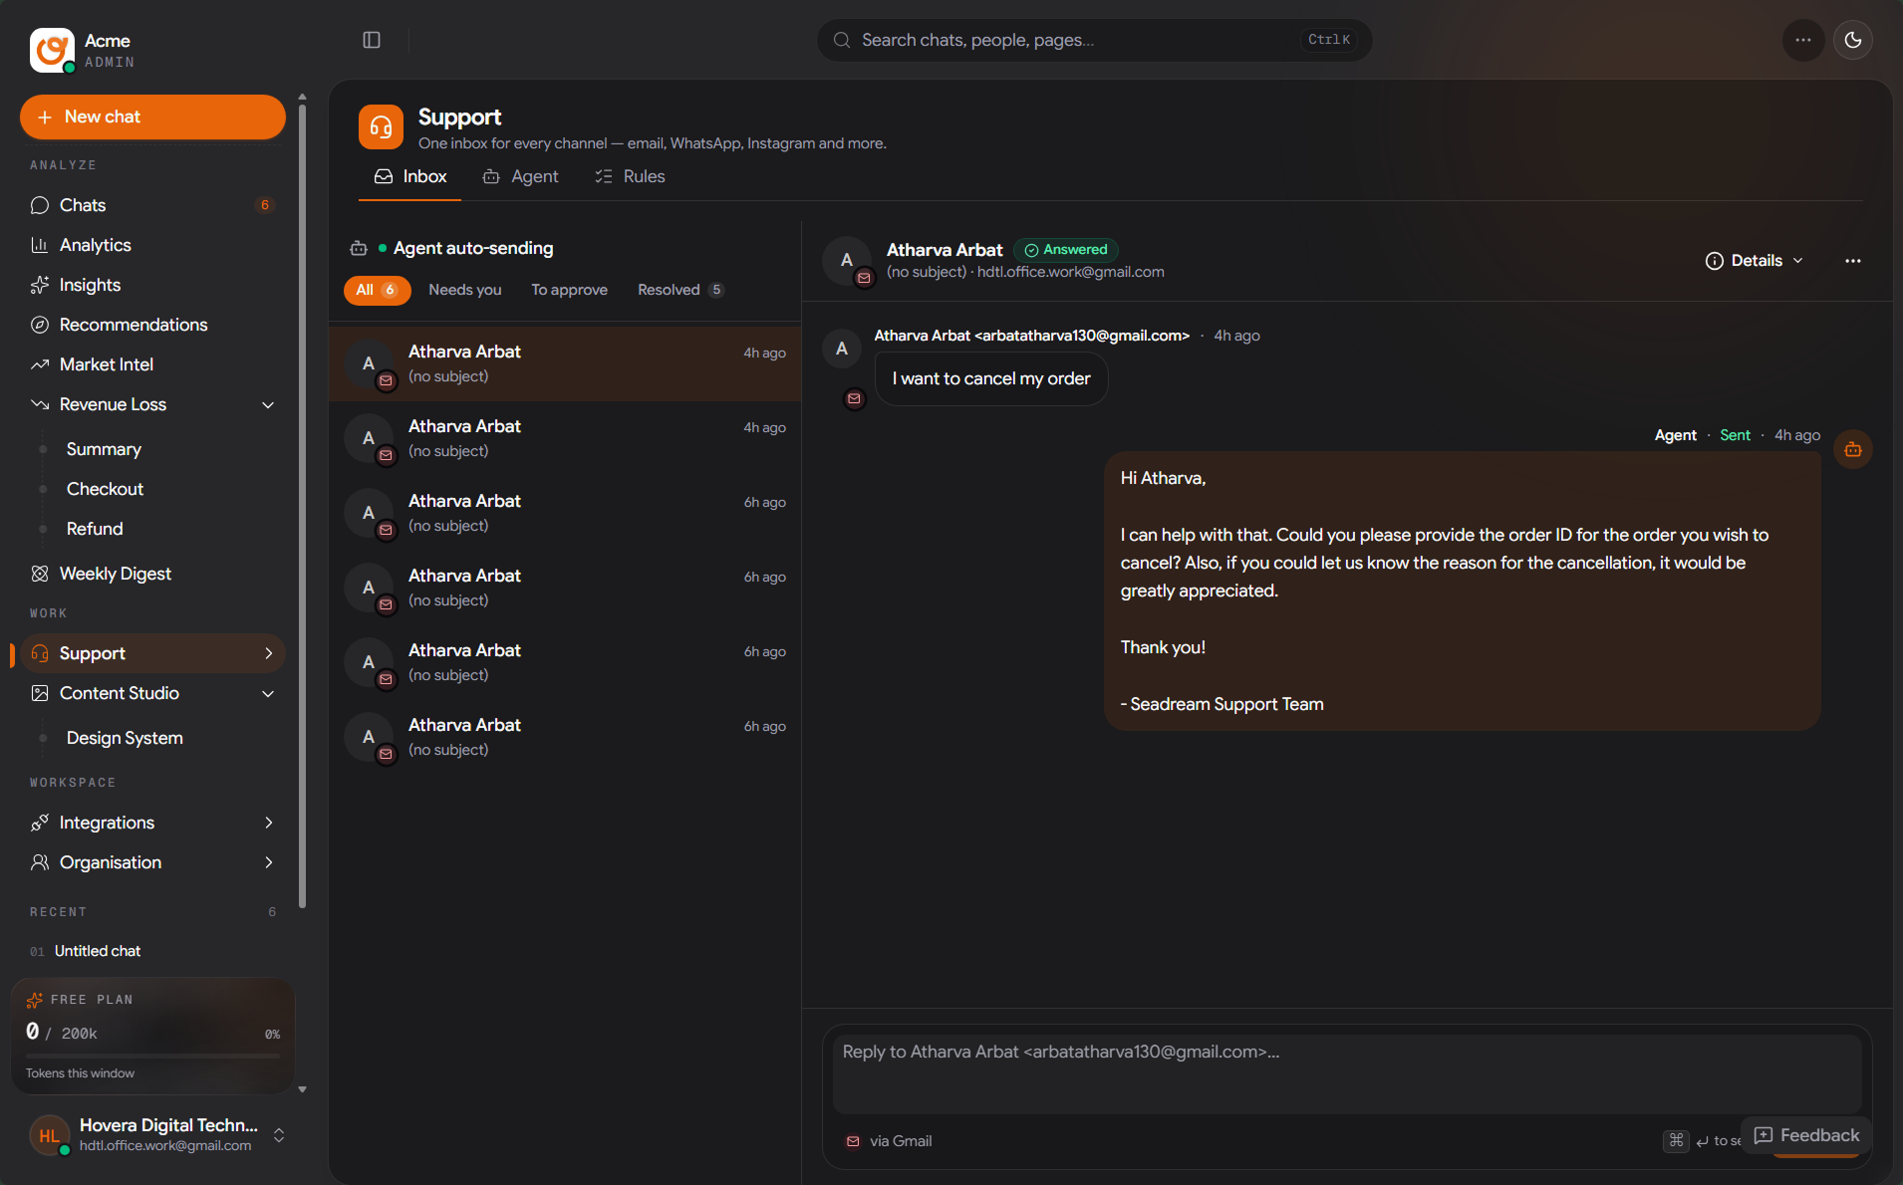Select the Resolved filter
This screenshot has height=1185, width=1903.
pyautogui.click(x=680, y=290)
